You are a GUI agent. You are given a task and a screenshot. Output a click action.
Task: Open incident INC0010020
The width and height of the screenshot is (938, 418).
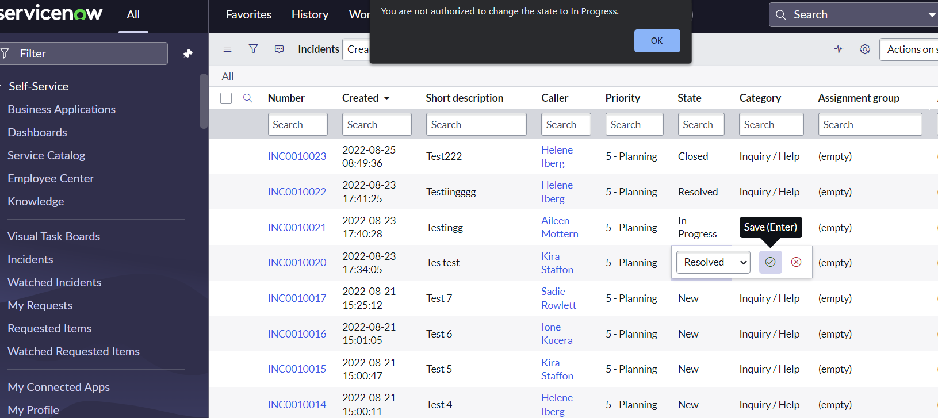point(297,263)
